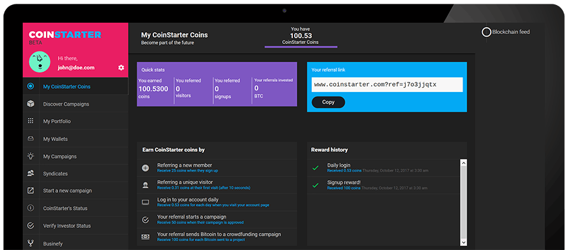Click the check icon for referral starts campaign
Screen dimensions: 568x250
(145, 220)
